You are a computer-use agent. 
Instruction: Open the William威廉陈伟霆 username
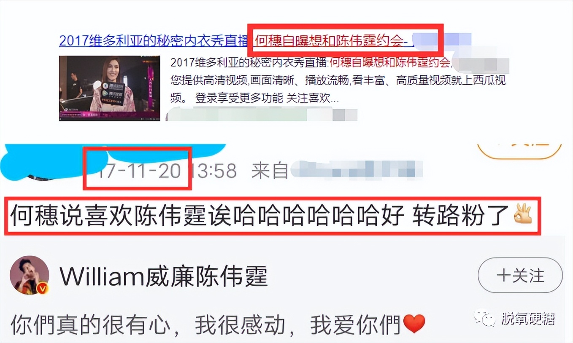[164, 276]
